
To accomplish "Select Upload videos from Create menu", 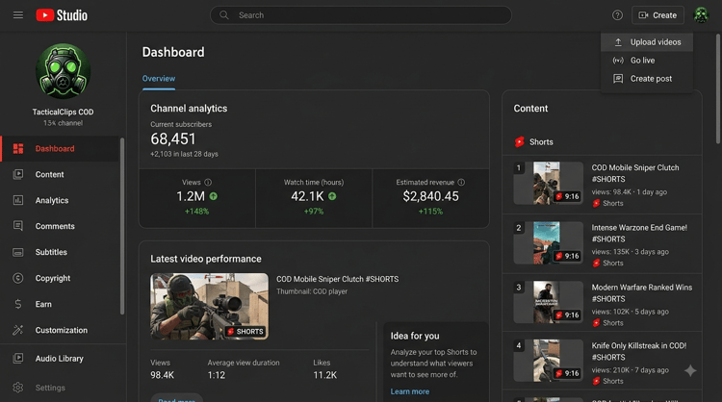I will [x=647, y=42].
